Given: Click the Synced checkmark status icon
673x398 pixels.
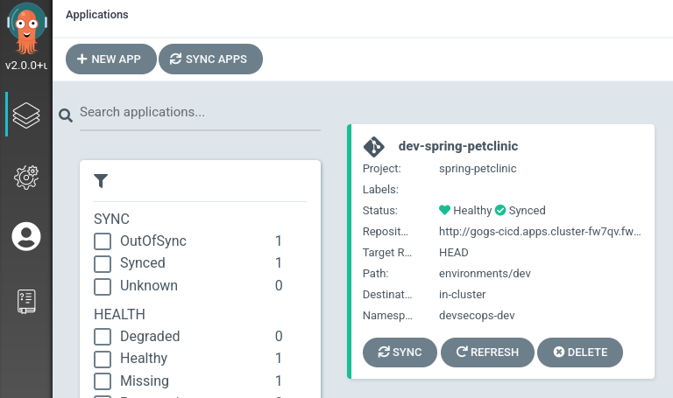Looking at the screenshot, I should click(500, 211).
